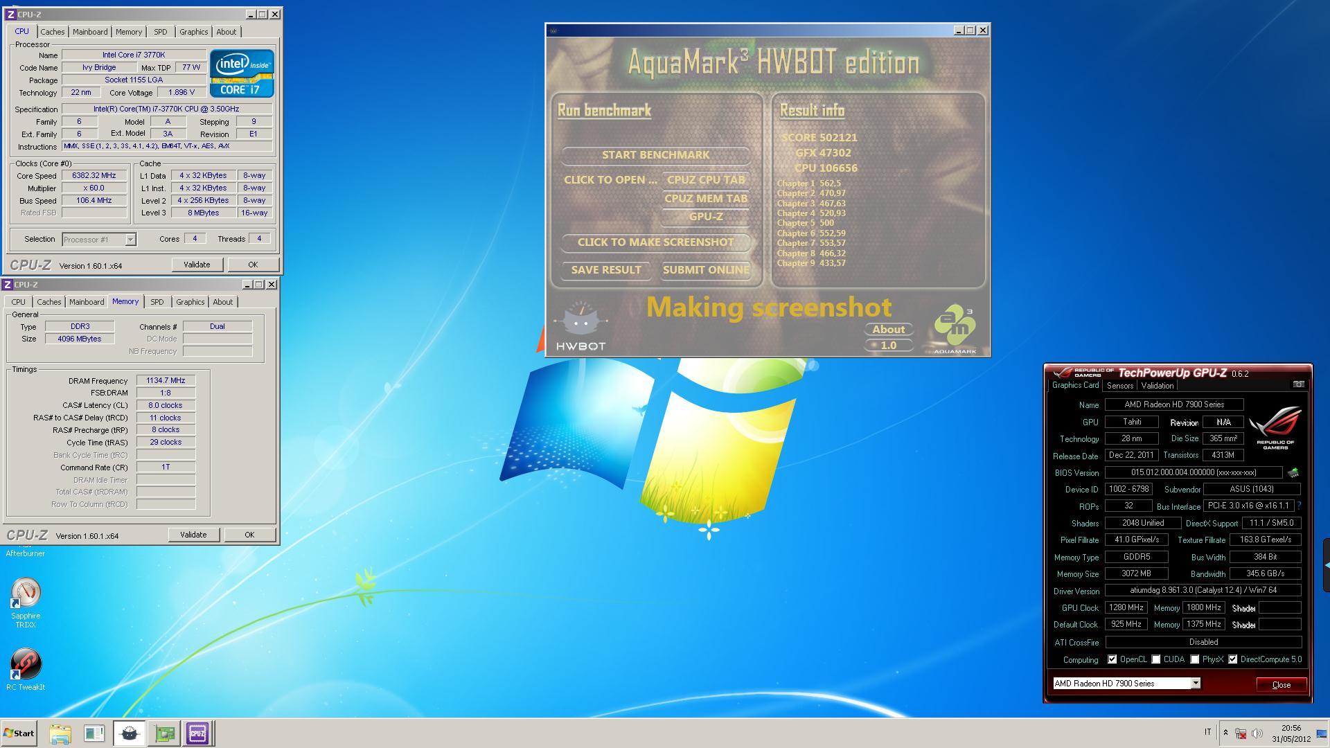This screenshot has width=1330, height=748.
Task: Toggle the OpenCL checkbox in GPU-Z
Action: [1112, 659]
